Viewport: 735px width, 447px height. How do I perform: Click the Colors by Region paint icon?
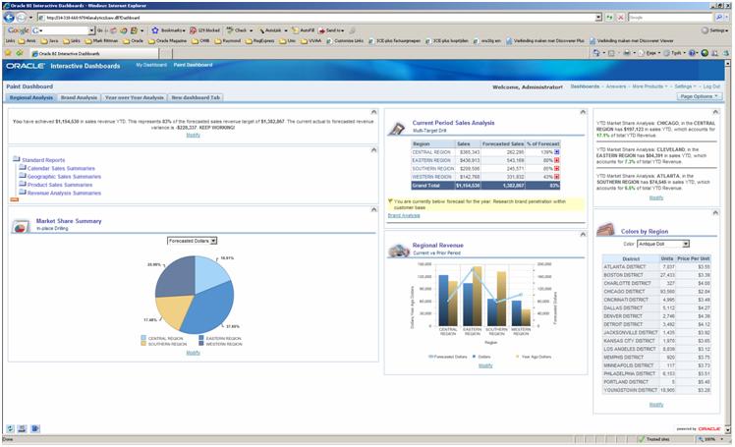(605, 229)
